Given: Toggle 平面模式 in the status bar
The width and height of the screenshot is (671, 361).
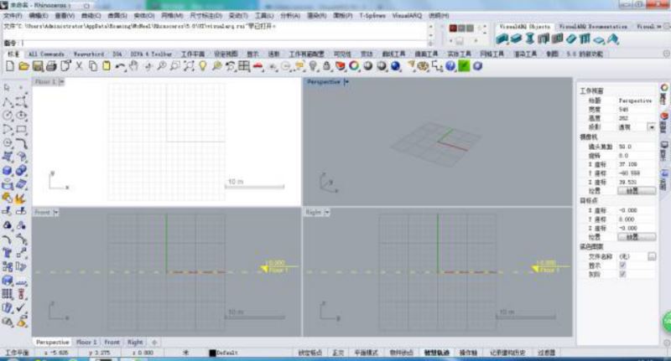Looking at the screenshot, I should point(366,353).
